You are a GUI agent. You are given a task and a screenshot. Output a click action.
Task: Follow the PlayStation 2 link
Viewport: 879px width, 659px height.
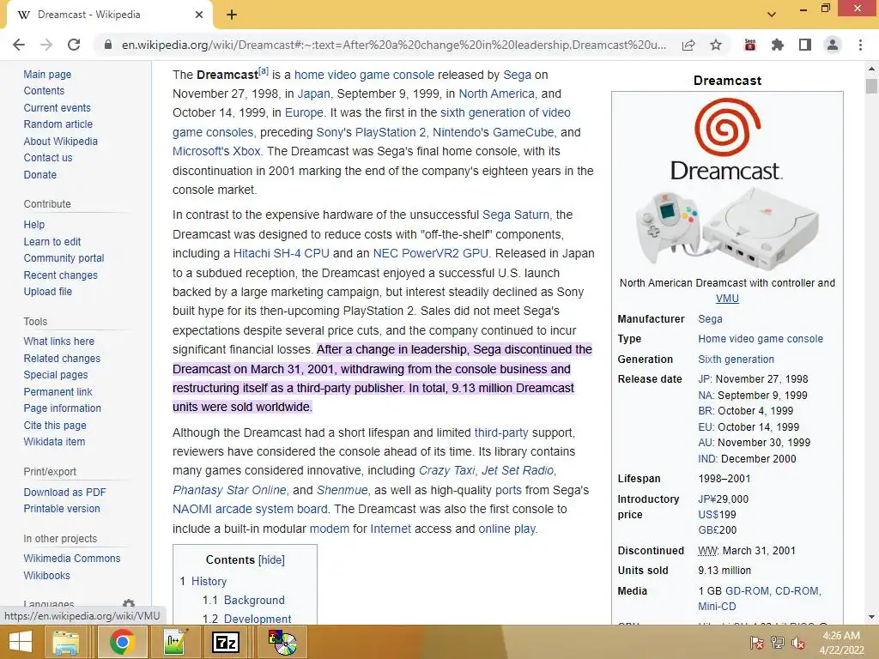coord(391,132)
